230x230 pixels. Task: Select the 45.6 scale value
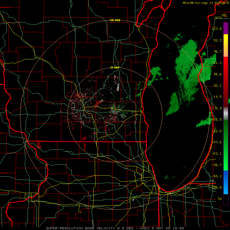[x=217, y=74]
